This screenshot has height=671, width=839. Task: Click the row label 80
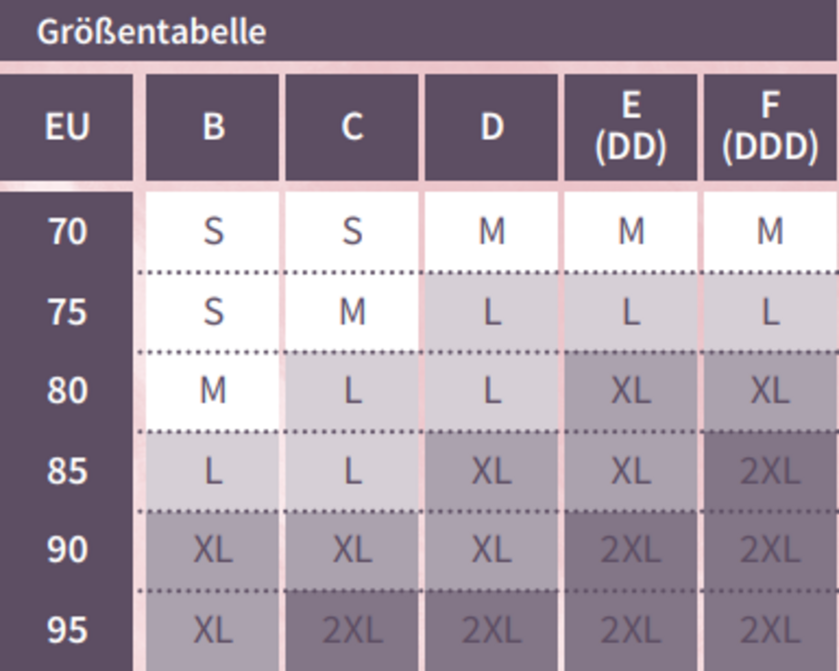tap(67, 391)
